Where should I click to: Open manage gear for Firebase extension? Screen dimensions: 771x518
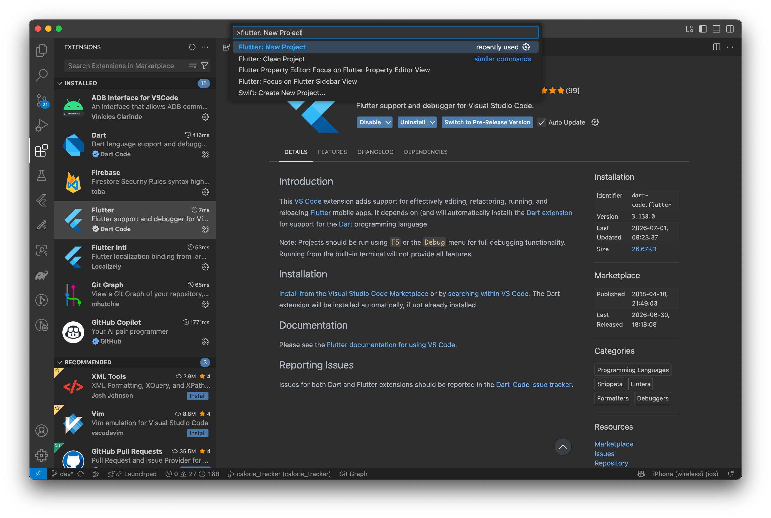[x=205, y=192]
